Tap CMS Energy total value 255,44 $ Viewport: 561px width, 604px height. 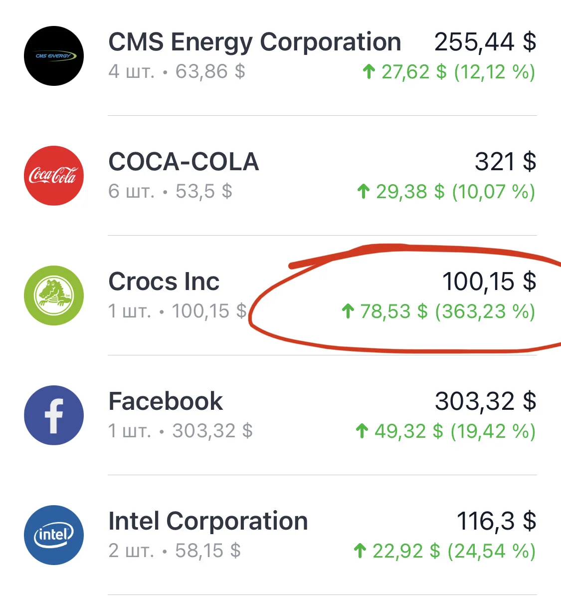tap(485, 42)
